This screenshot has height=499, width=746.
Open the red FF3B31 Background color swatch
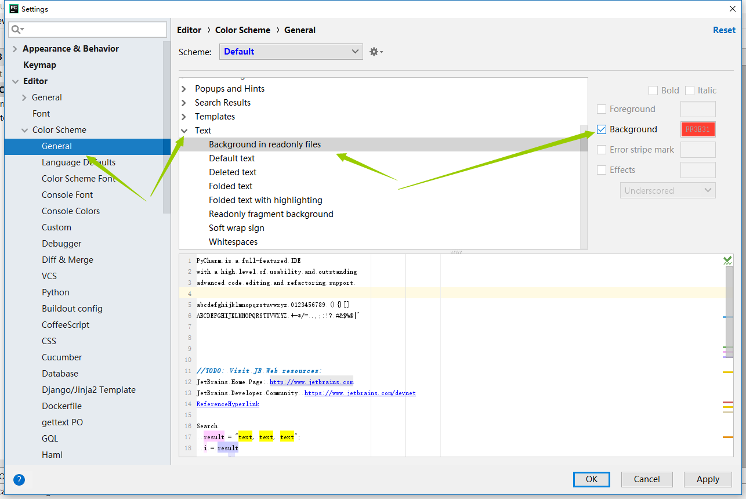pyautogui.click(x=698, y=129)
